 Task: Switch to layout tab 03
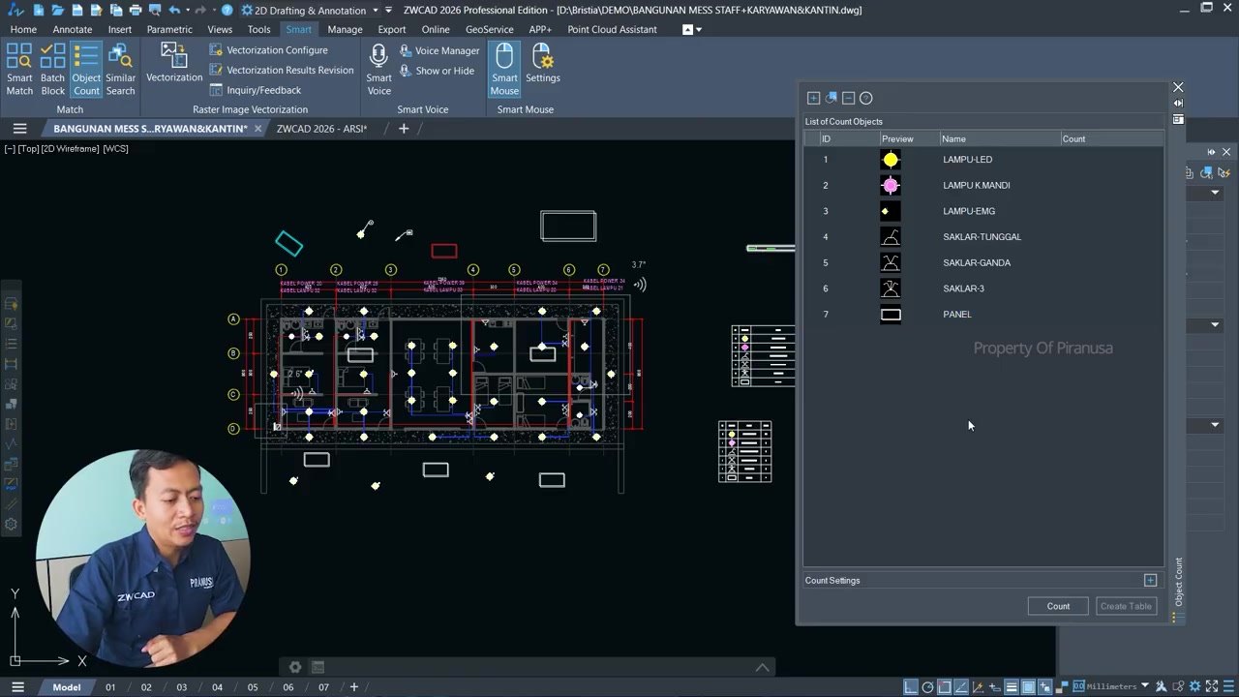pyautogui.click(x=181, y=687)
